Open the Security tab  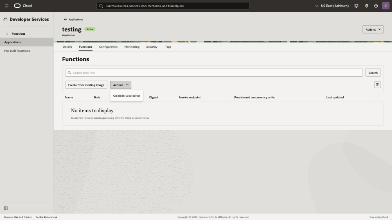(152, 47)
